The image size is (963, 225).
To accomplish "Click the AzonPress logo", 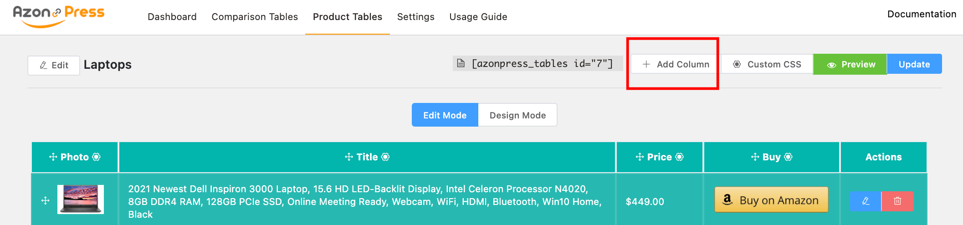I will coord(59,16).
